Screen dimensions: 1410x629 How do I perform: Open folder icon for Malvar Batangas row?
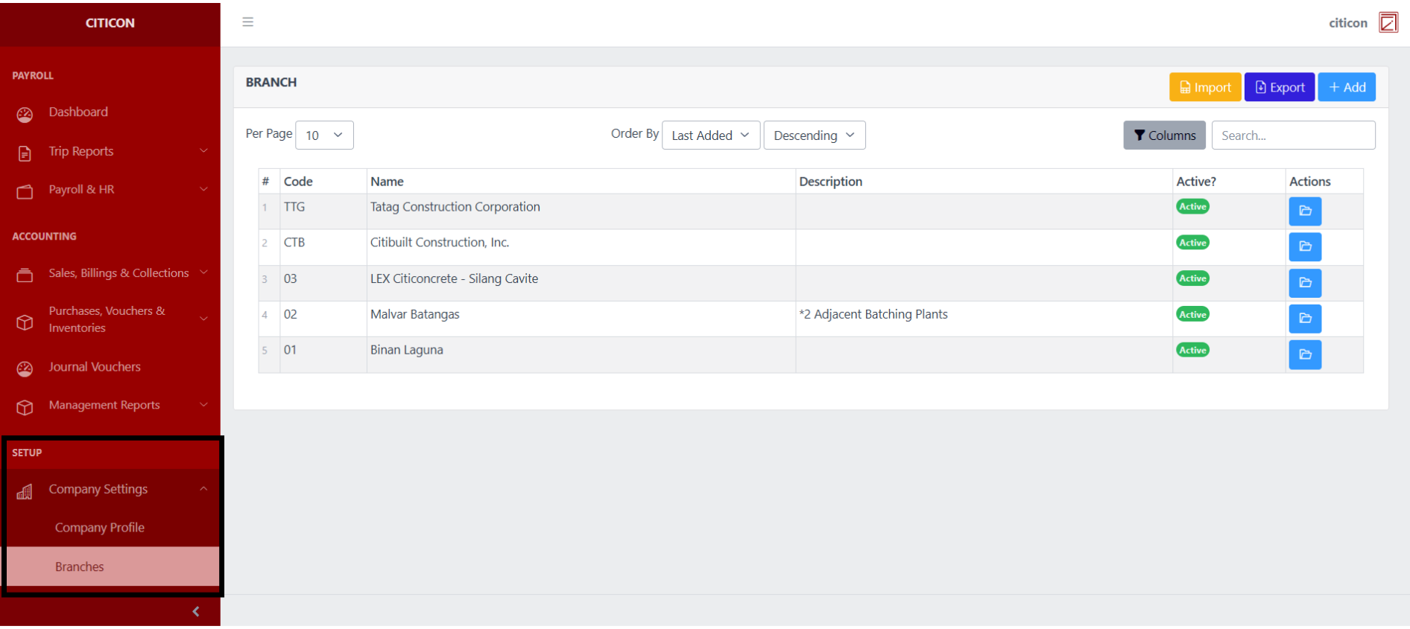(x=1304, y=319)
